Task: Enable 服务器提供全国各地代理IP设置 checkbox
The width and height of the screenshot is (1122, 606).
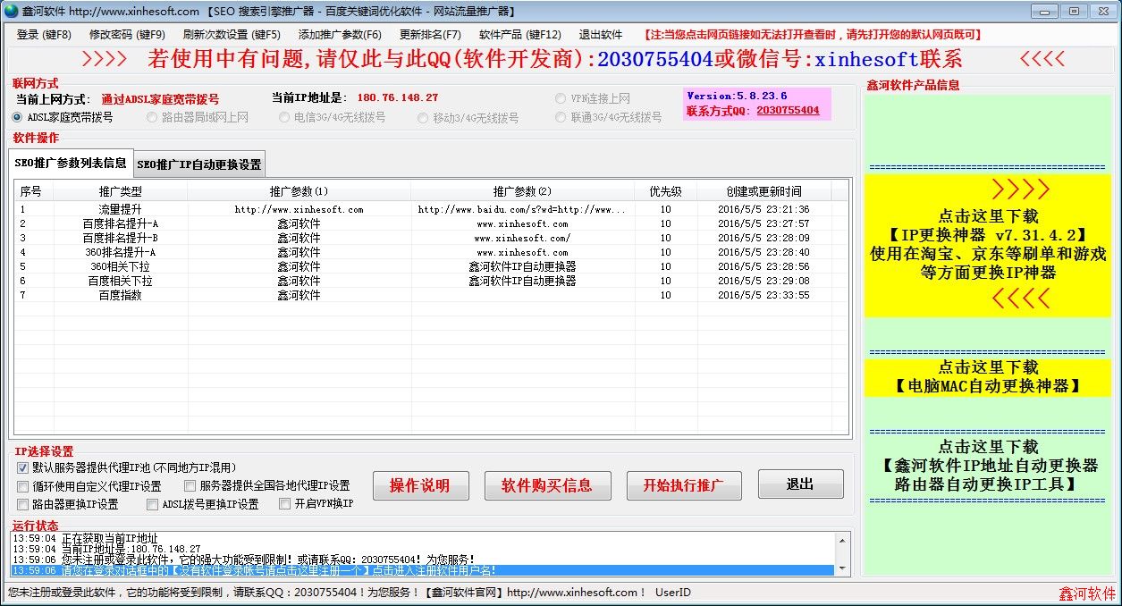Action: tap(190, 486)
